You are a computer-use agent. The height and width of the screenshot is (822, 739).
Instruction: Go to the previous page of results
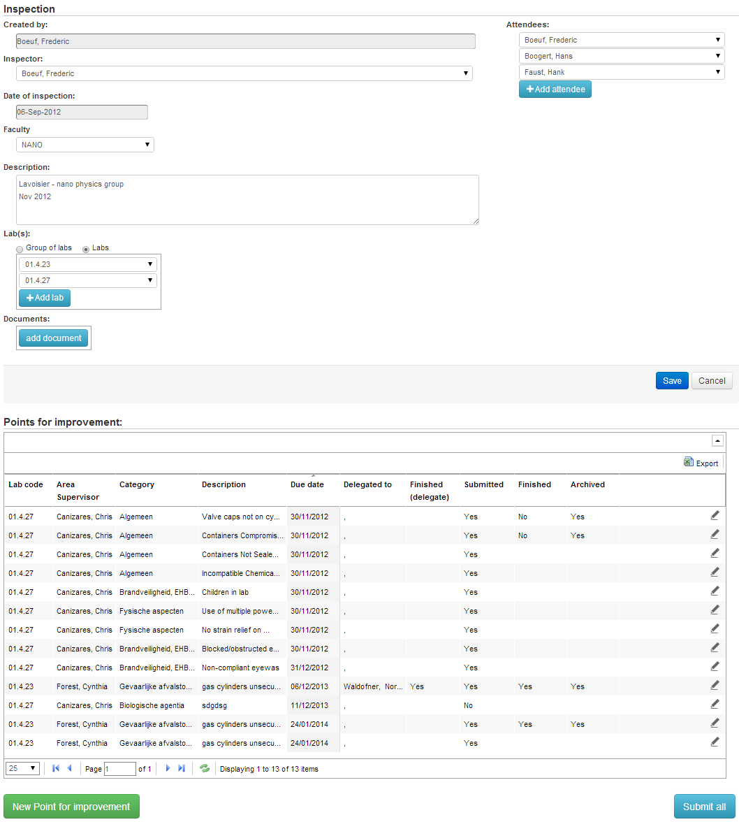[69, 769]
